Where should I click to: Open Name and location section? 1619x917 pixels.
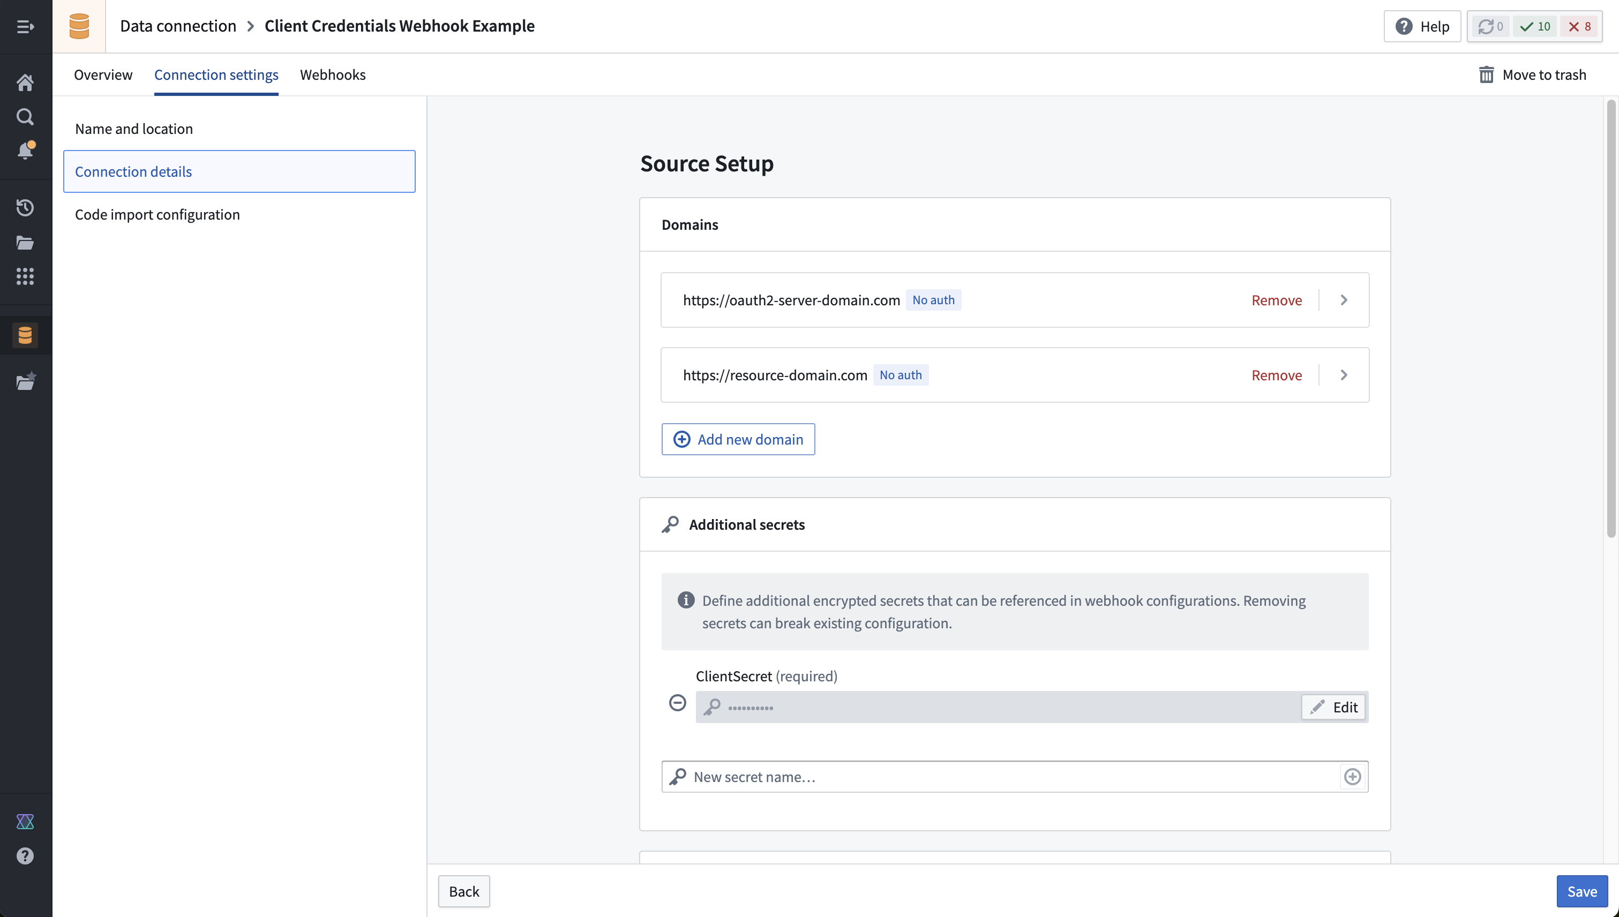[x=239, y=129]
